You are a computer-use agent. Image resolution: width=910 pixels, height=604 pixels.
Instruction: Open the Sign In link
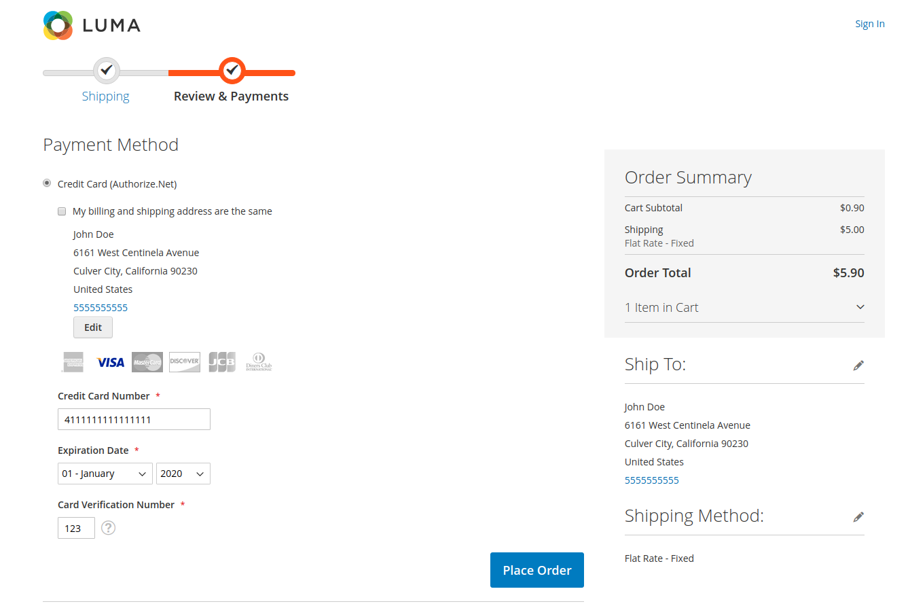pyautogui.click(x=870, y=23)
